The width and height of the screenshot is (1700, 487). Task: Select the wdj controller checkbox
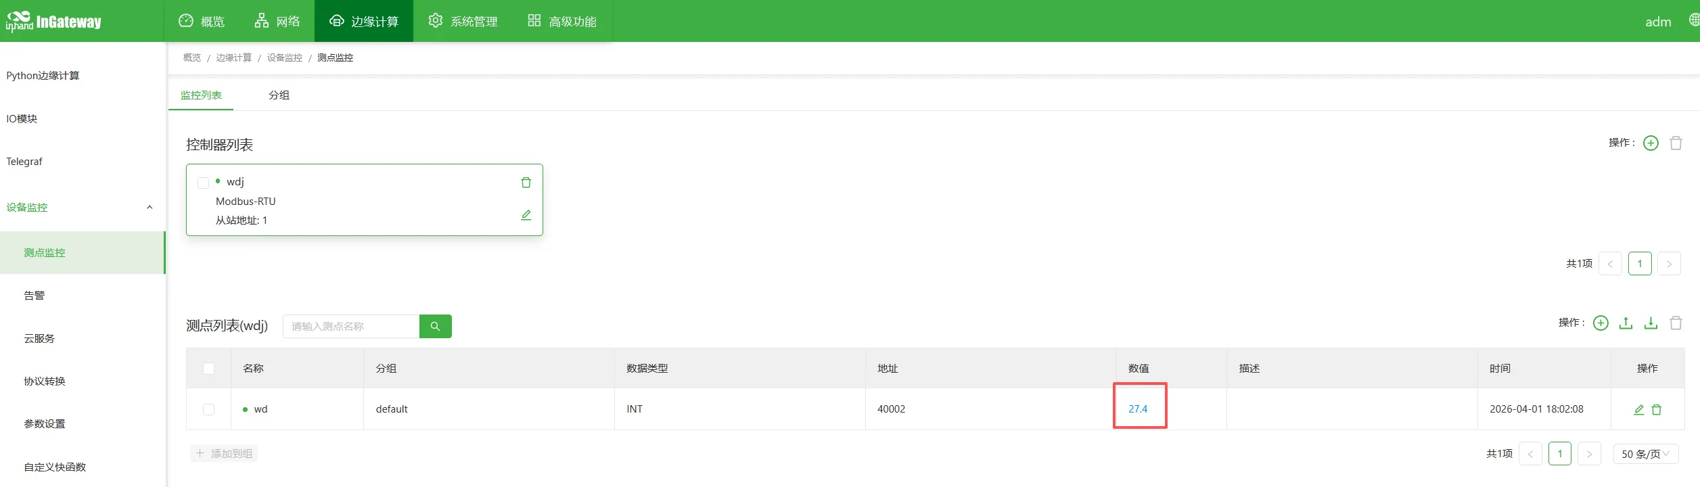[203, 183]
